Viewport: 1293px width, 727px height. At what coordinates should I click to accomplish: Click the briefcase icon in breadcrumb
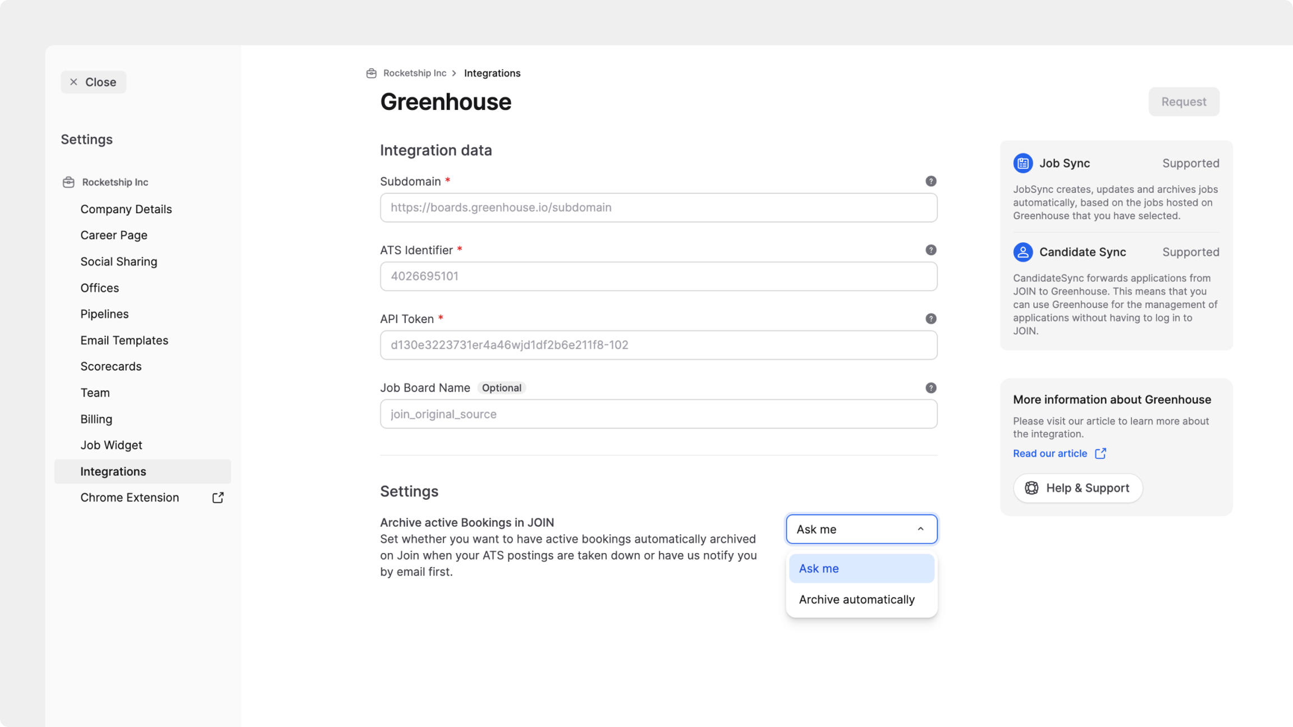coord(371,73)
